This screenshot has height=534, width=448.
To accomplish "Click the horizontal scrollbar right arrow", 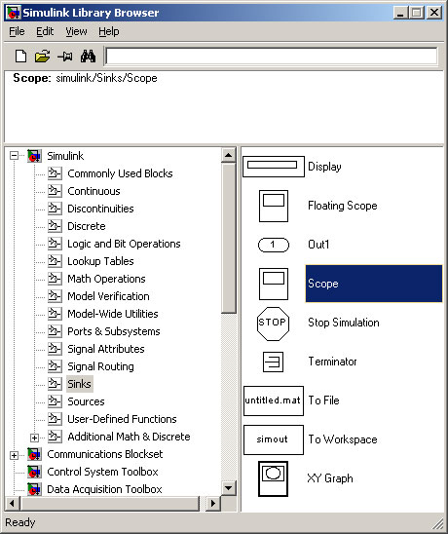I will [213, 503].
